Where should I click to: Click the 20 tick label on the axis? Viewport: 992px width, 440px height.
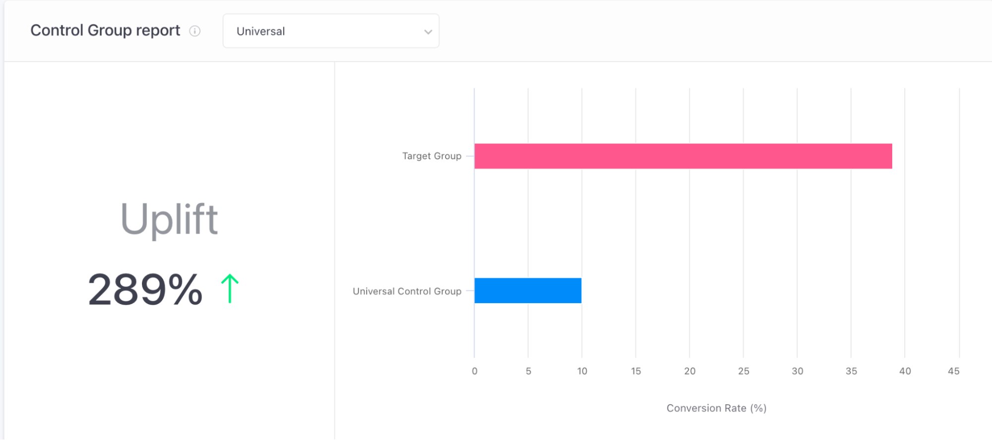(689, 371)
